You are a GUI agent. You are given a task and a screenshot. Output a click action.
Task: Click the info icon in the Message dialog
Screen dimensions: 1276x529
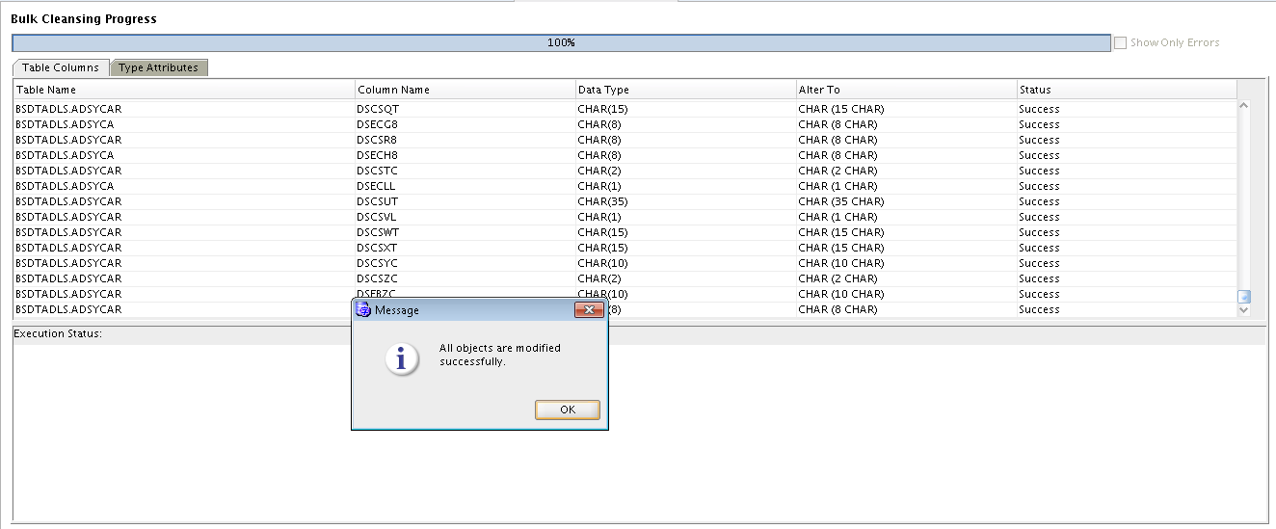pos(402,358)
